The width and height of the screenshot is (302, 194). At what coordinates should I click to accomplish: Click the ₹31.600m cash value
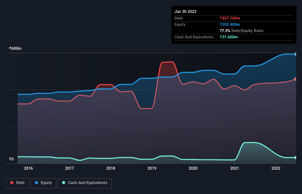(229, 37)
